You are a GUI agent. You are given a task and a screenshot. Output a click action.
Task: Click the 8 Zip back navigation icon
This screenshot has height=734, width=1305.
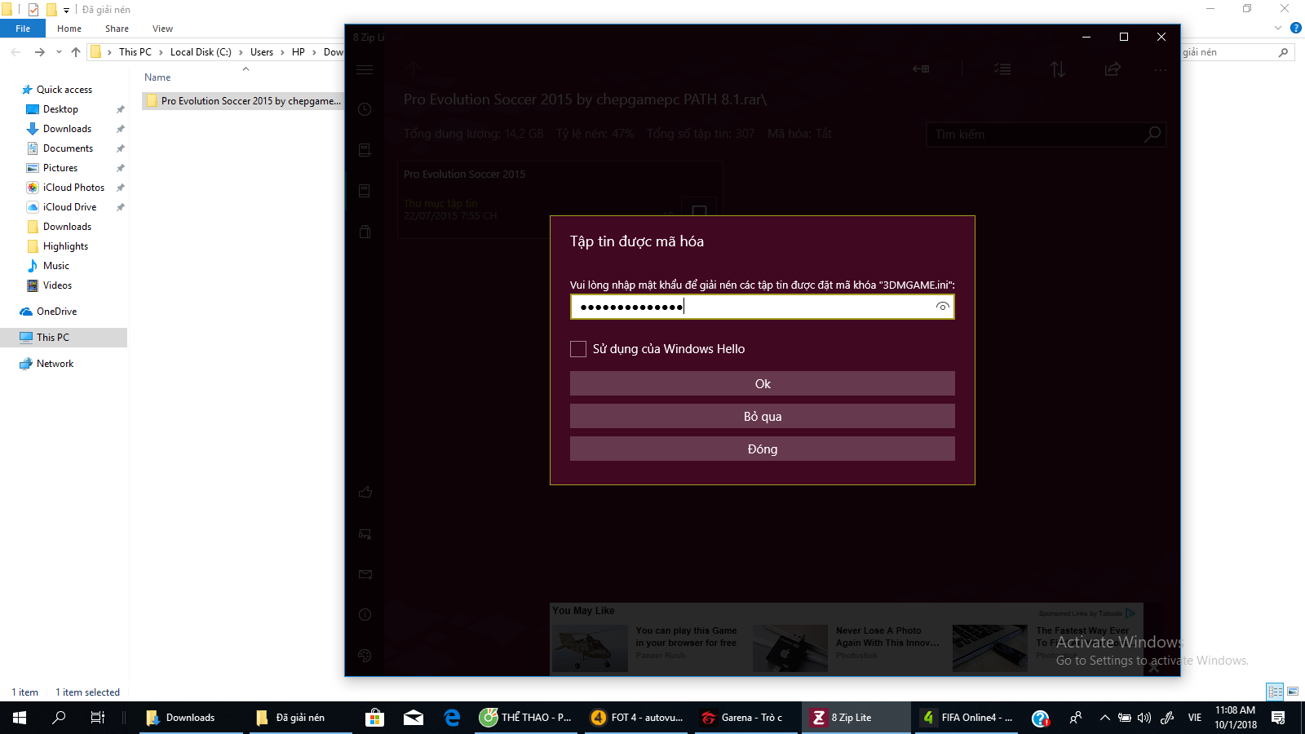click(x=921, y=69)
